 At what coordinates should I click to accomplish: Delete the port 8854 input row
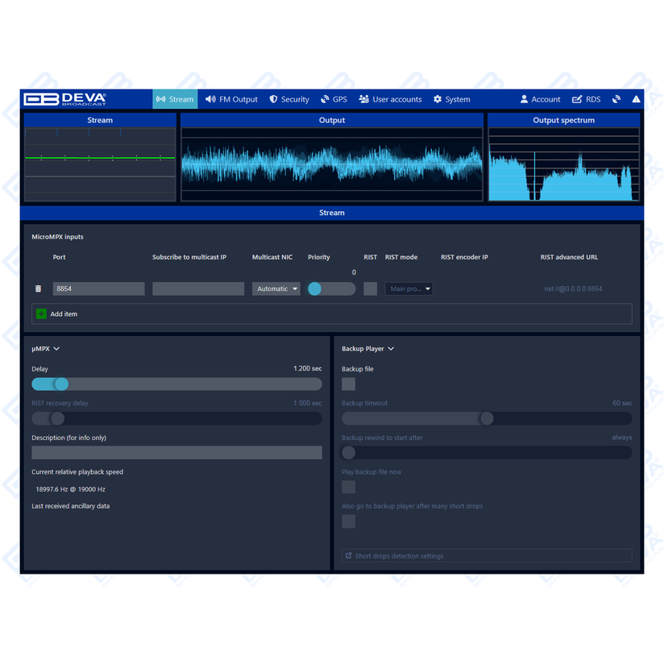coord(38,288)
